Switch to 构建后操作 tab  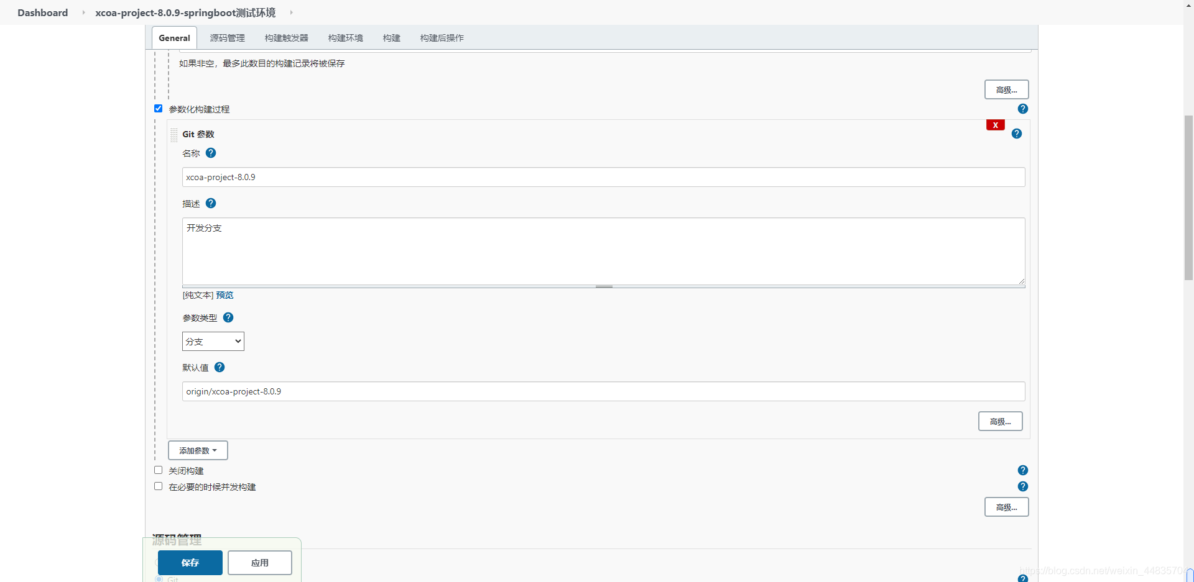click(442, 38)
